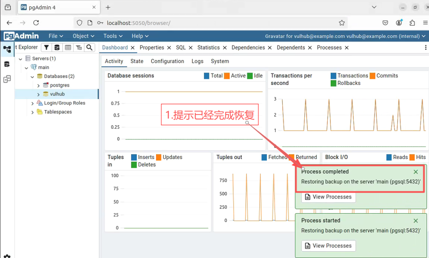Collapse the main server node
Viewport: 429px width, 258px height.
(x=27, y=68)
